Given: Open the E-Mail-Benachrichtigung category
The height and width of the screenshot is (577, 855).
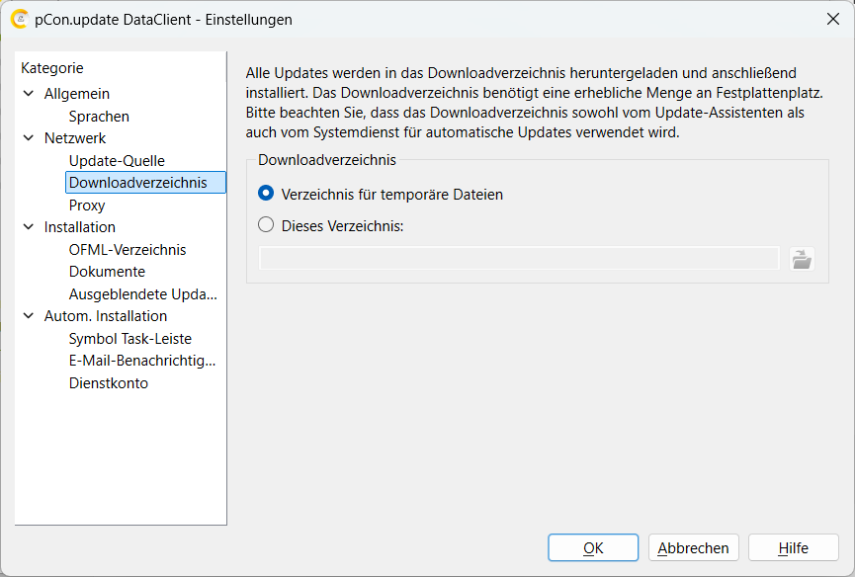Looking at the screenshot, I should (142, 361).
